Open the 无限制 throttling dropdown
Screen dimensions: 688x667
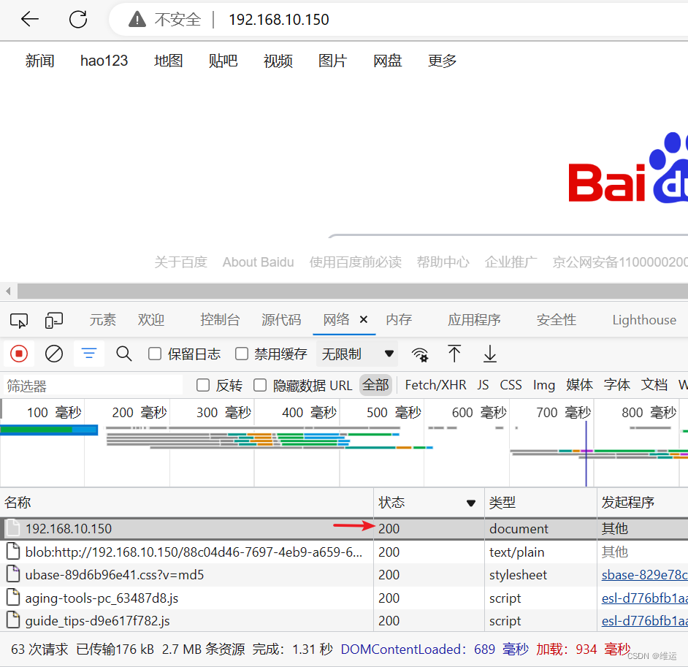[x=357, y=354]
